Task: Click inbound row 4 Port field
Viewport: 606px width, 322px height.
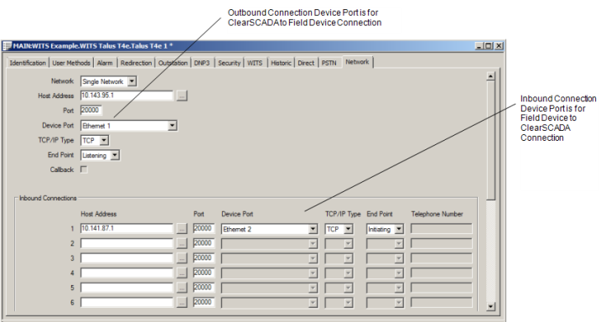Action: click(204, 273)
